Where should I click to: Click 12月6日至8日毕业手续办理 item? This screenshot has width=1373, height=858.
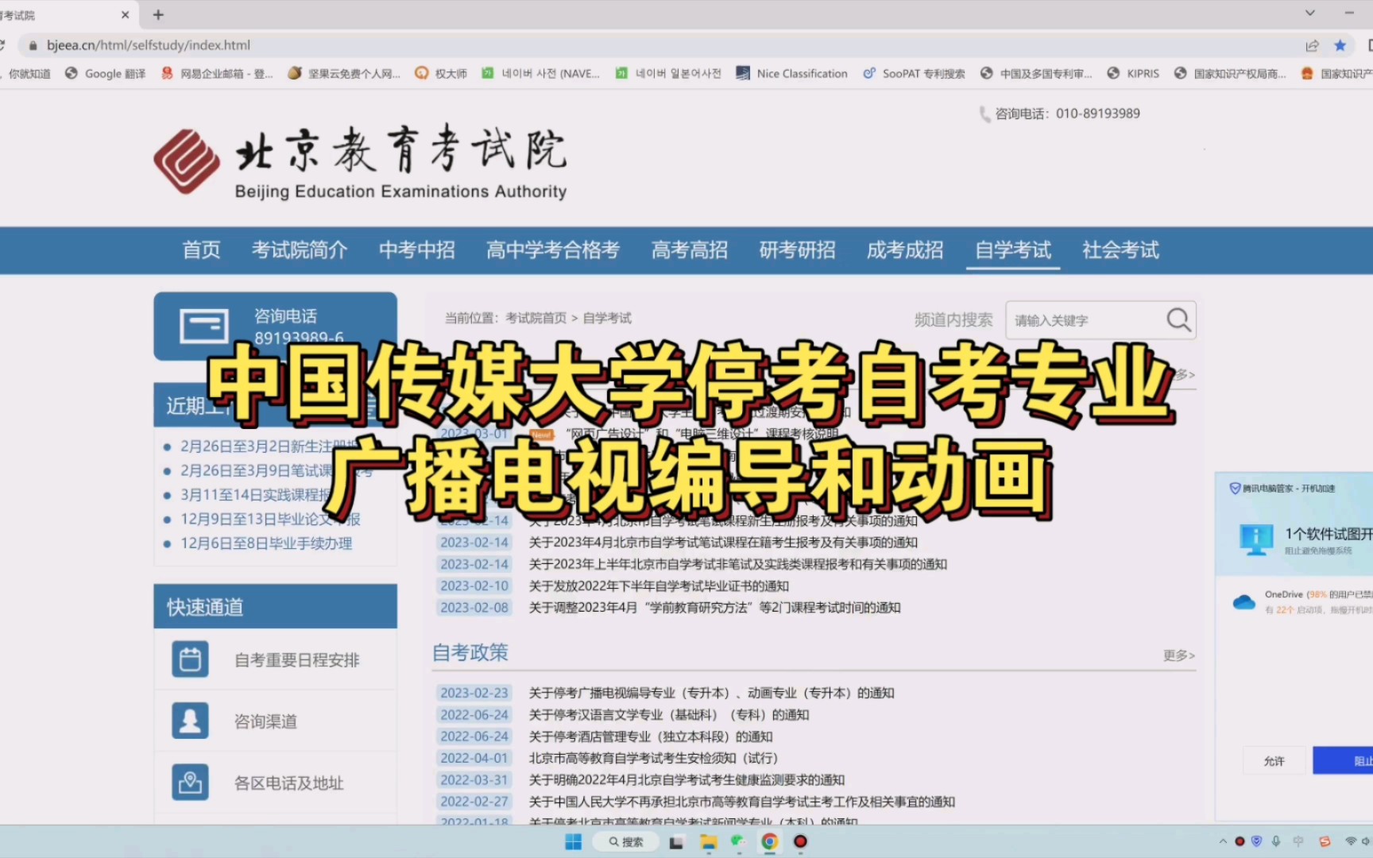(x=266, y=543)
